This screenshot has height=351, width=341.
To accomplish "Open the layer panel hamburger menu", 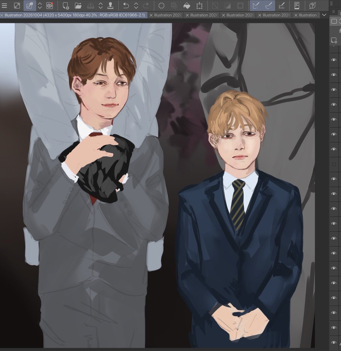I will 334,12.
